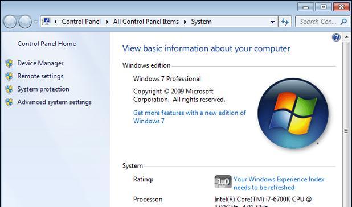Expand arrow before Control Panel breadcrumb

point(56,22)
